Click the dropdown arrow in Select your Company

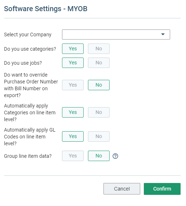point(163,34)
